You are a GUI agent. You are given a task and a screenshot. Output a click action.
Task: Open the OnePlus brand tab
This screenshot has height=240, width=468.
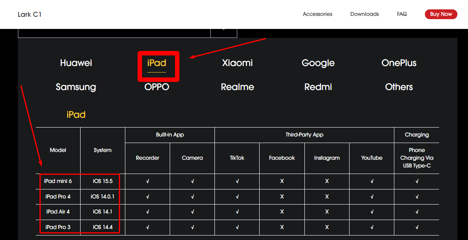coord(399,63)
